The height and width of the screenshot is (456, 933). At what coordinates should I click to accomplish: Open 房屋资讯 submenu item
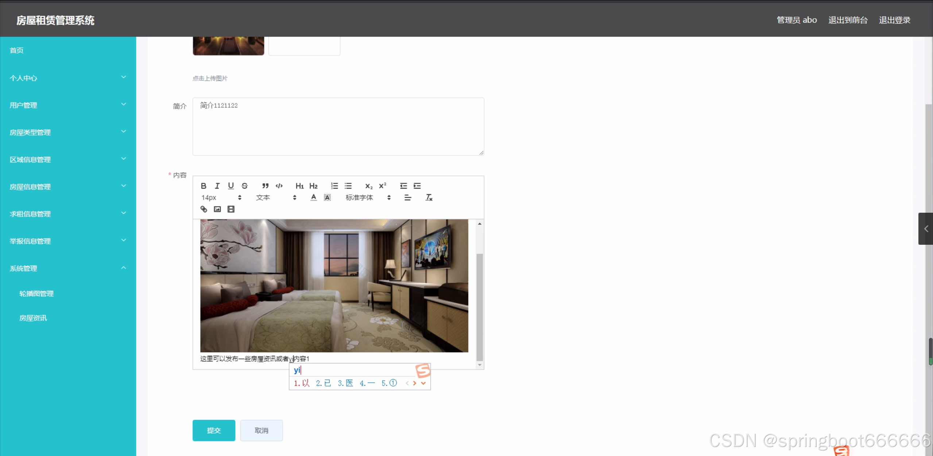[x=33, y=318]
